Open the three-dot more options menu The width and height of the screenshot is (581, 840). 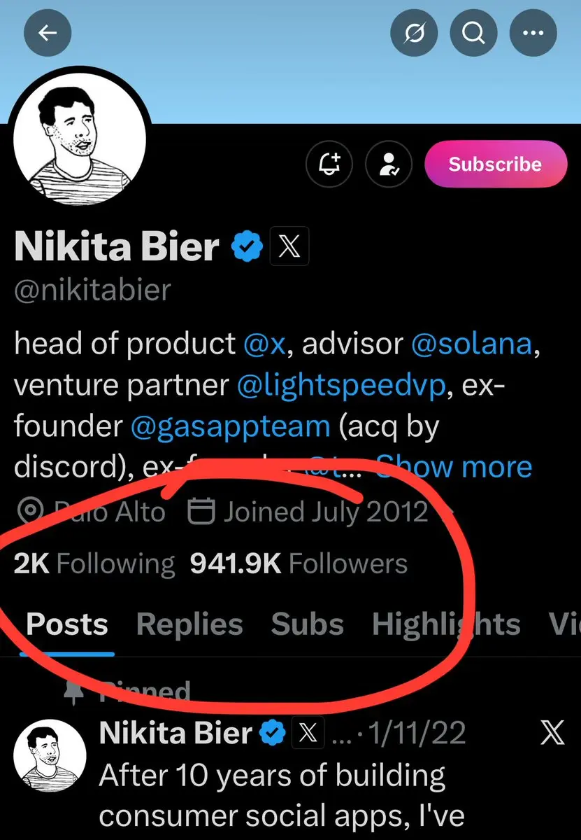click(x=533, y=33)
